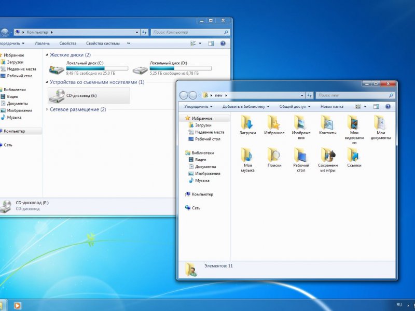Expand Сетевое размещение group
The image size is (415, 311).
point(47,109)
